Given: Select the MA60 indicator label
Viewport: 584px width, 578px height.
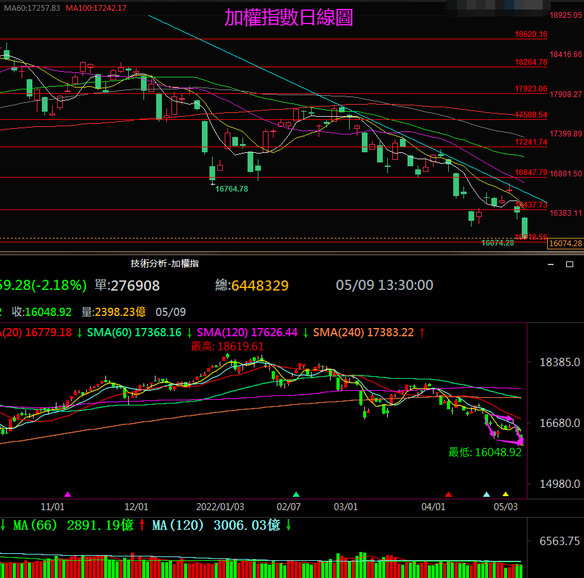Looking at the screenshot, I should click(30, 8).
